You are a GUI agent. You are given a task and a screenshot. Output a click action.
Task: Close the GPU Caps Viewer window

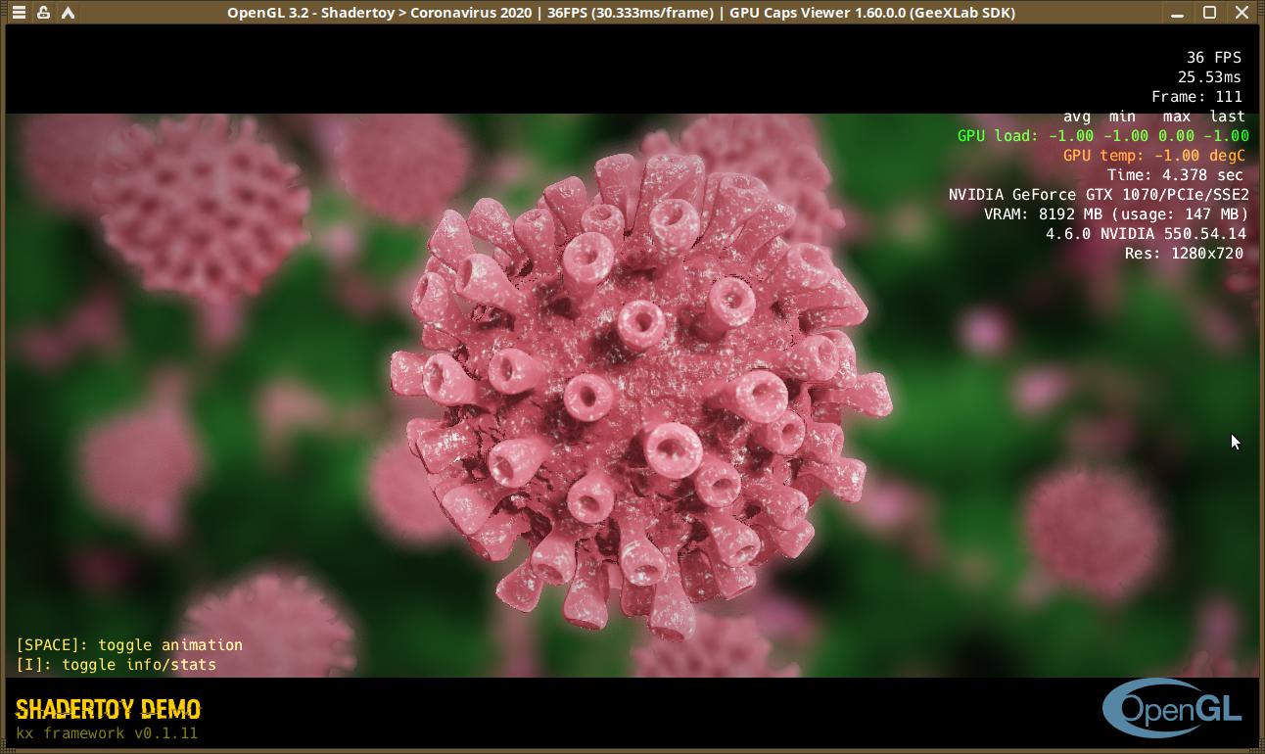point(1242,13)
